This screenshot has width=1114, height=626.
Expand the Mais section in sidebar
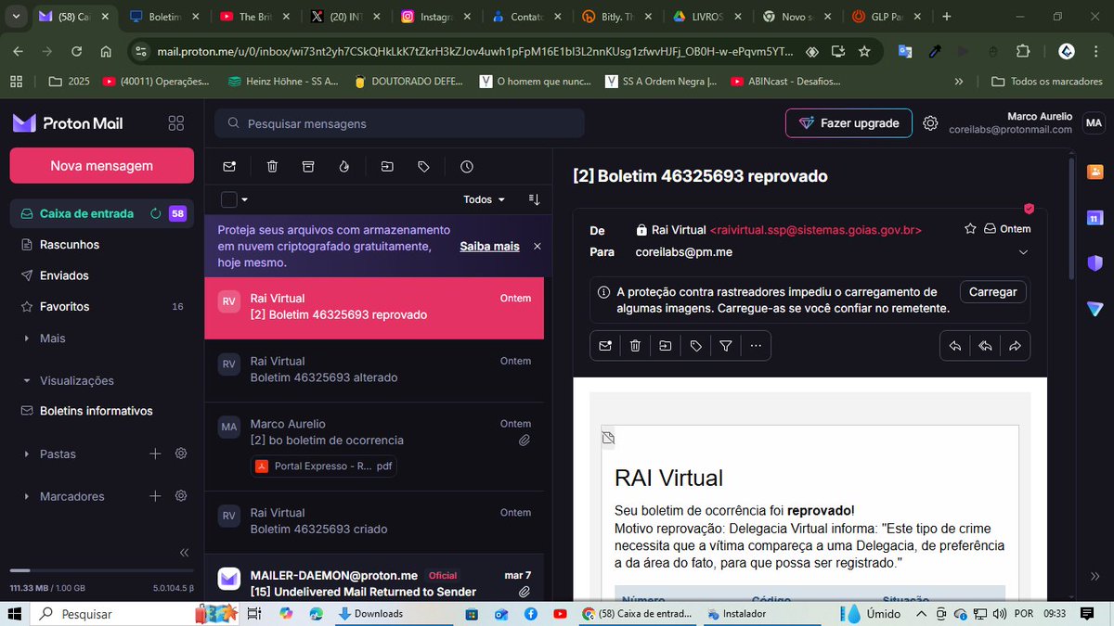26,339
